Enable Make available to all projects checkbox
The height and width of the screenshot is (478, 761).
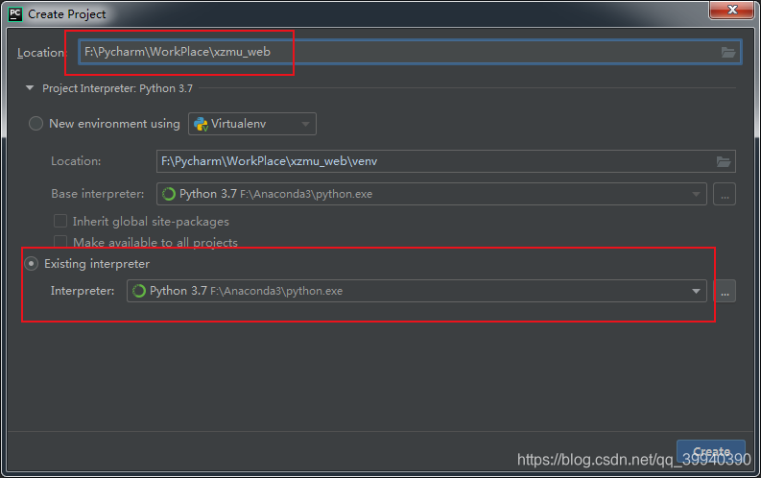pyautogui.click(x=60, y=242)
